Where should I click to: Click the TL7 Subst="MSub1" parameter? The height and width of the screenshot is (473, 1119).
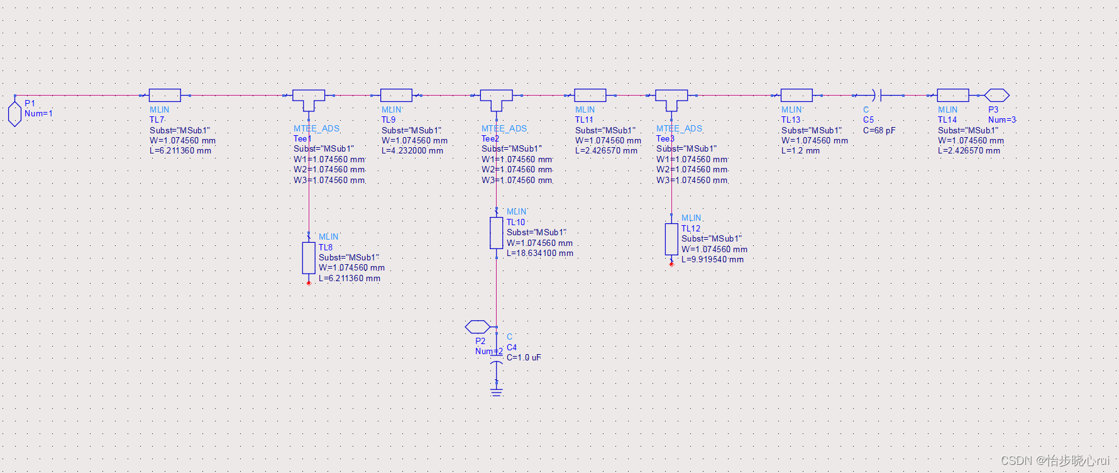pos(180,130)
